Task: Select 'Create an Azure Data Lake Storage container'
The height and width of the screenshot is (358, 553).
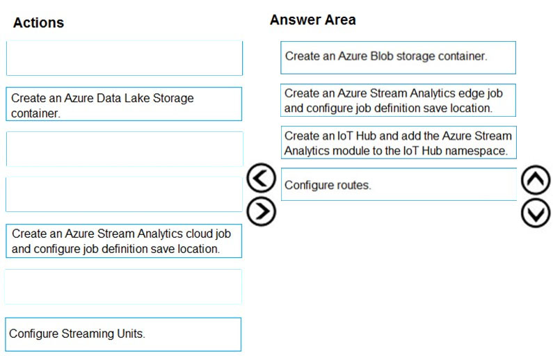Action: 124,104
